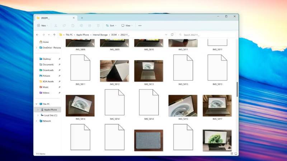
Task: Go up one folder with Up arrow
Action: pos(54,35)
